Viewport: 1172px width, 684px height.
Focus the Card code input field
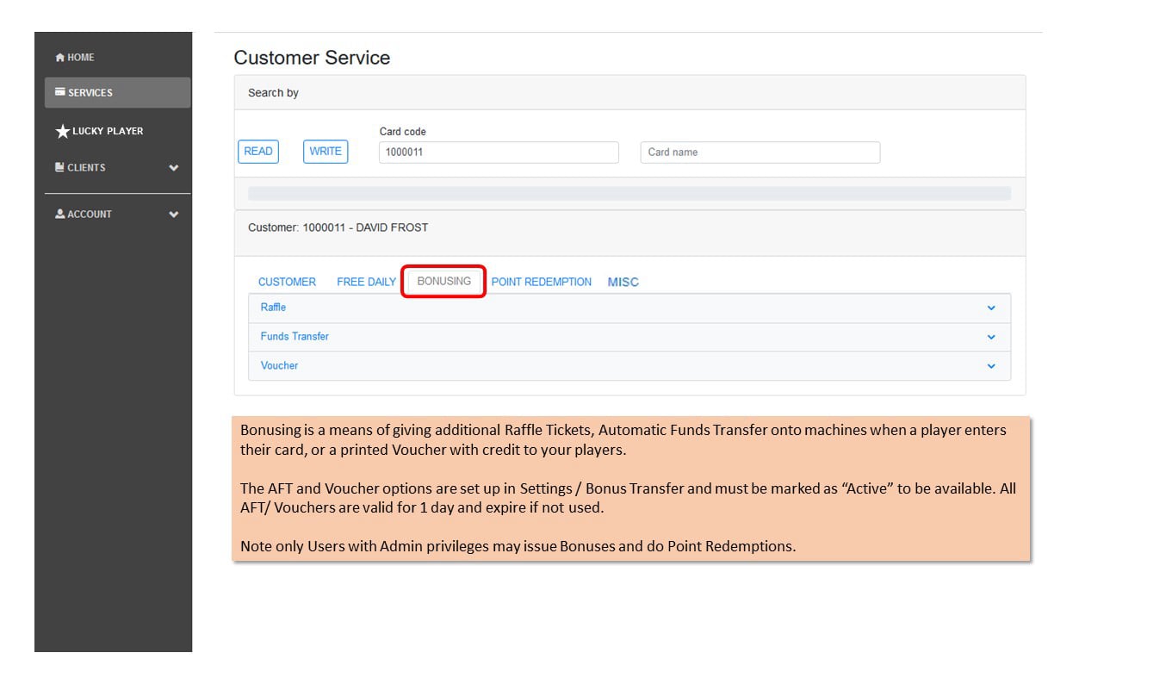(499, 152)
